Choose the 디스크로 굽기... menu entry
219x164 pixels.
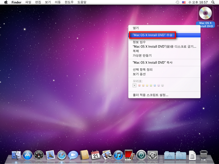tap(164, 46)
